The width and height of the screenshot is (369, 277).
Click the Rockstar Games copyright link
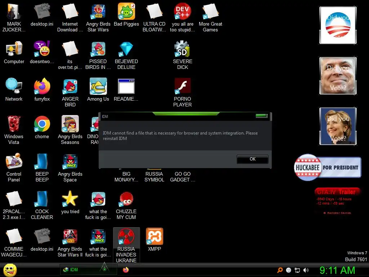coord(337,213)
